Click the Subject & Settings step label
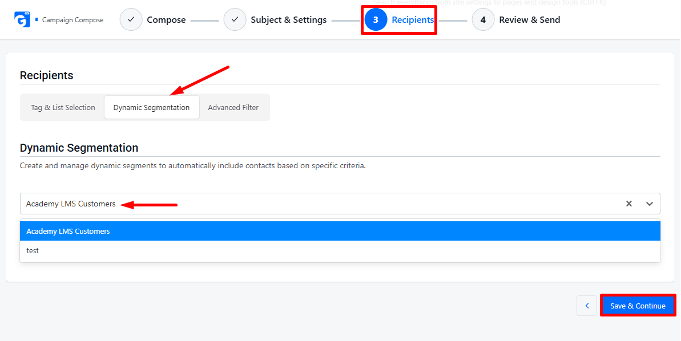681x341 pixels. (x=289, y=20)
